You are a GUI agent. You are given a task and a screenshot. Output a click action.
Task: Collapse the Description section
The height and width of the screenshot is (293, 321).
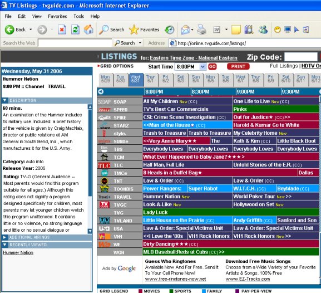coord(5,100)
